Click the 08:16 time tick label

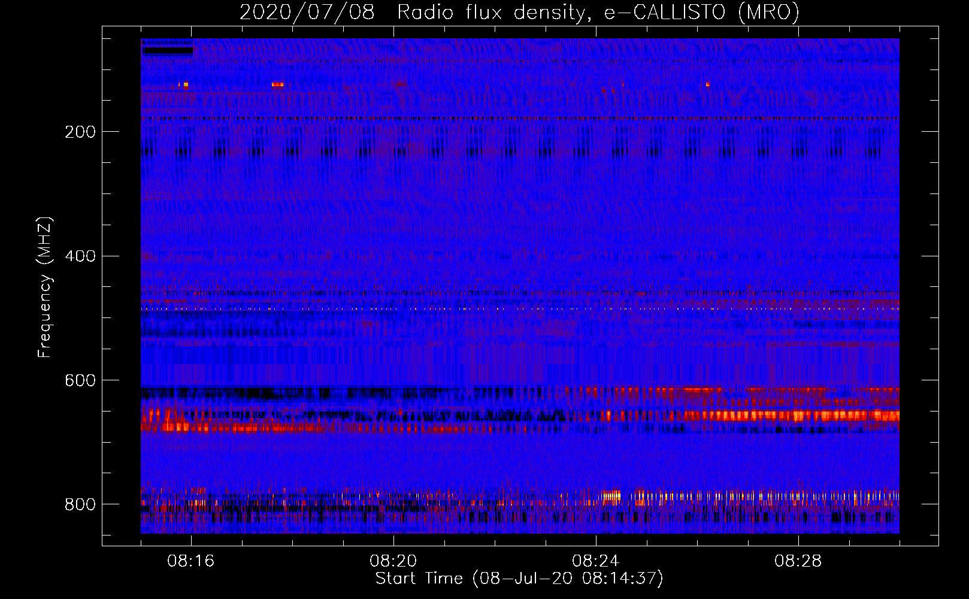191,561
